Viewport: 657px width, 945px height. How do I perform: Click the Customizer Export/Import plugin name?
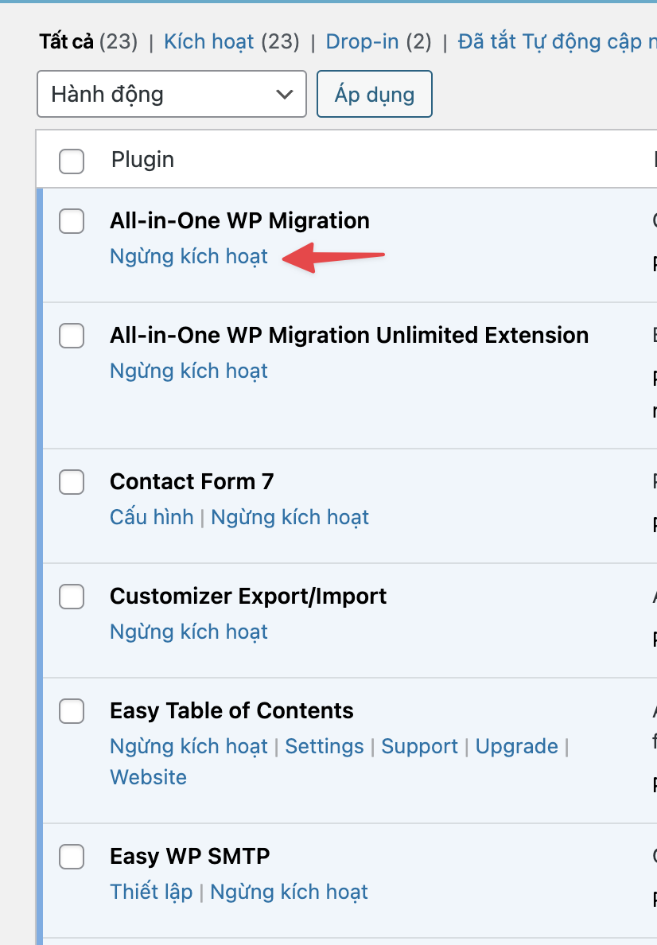[x=247, y=597]
